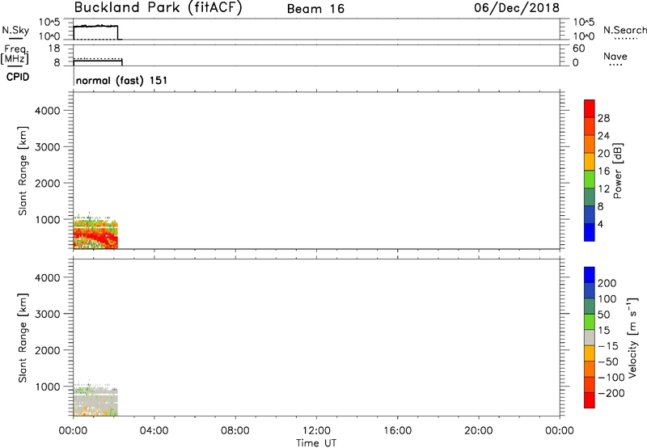Click the '4' Power colorbar tick label
The image size is (647, 448).
click(600, 224)
